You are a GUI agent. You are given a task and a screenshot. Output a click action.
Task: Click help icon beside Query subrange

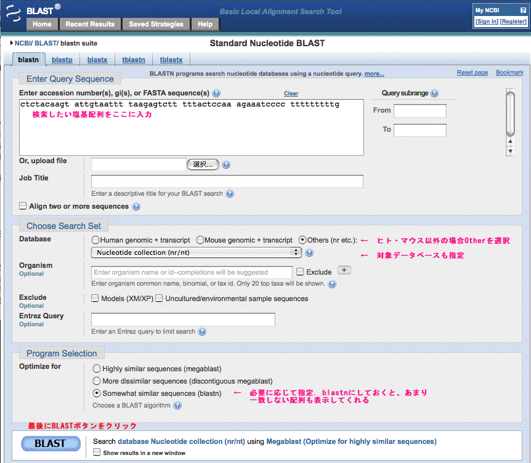(434, 94)
